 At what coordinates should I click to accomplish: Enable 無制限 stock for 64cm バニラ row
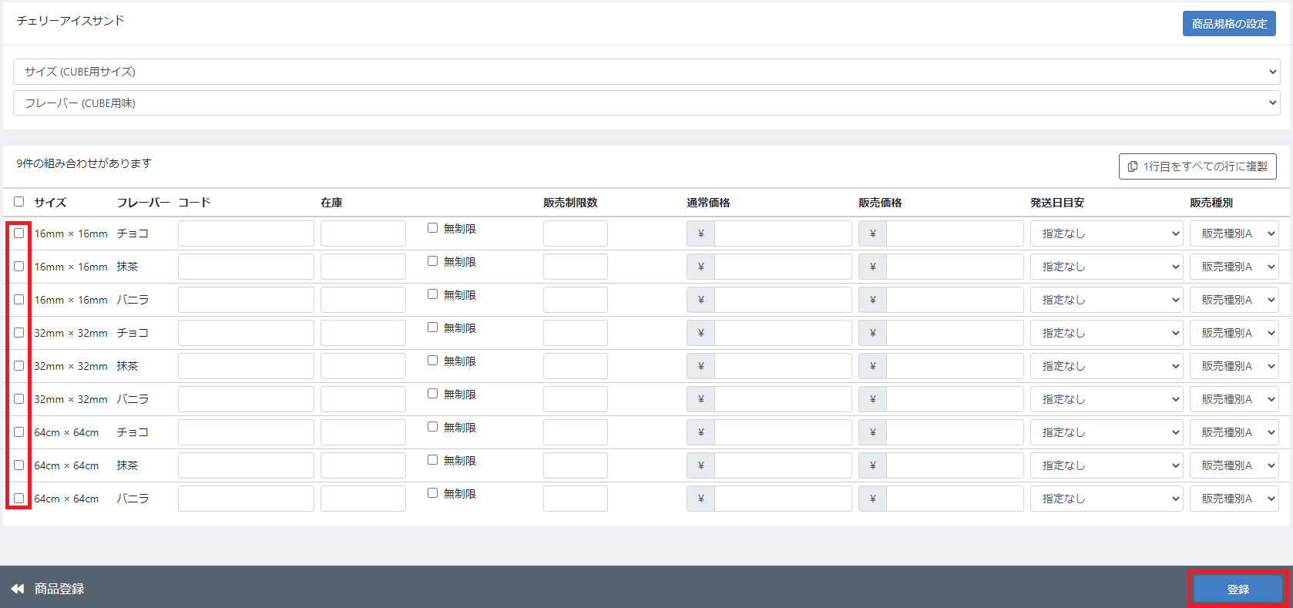pos(433,493)
